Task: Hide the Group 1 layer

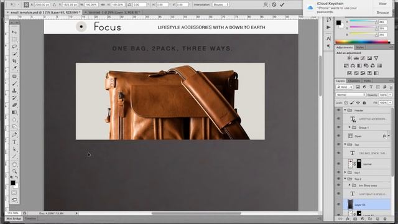Action: point(338,127)
